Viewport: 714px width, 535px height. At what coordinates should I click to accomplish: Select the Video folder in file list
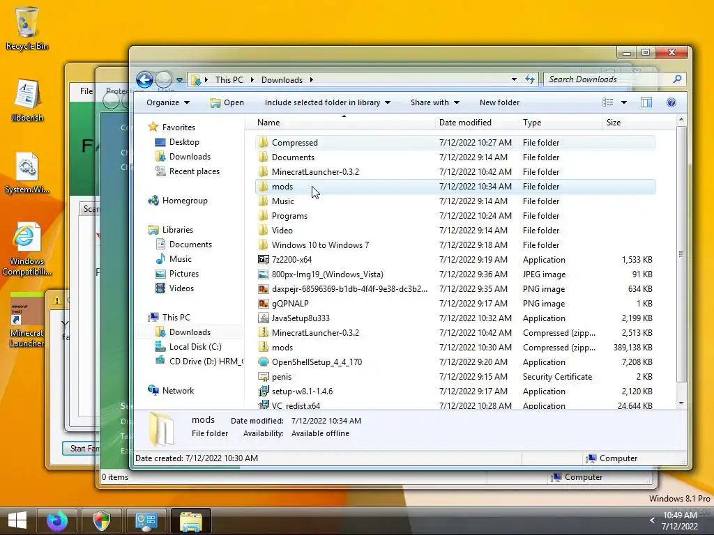point(455,230)
